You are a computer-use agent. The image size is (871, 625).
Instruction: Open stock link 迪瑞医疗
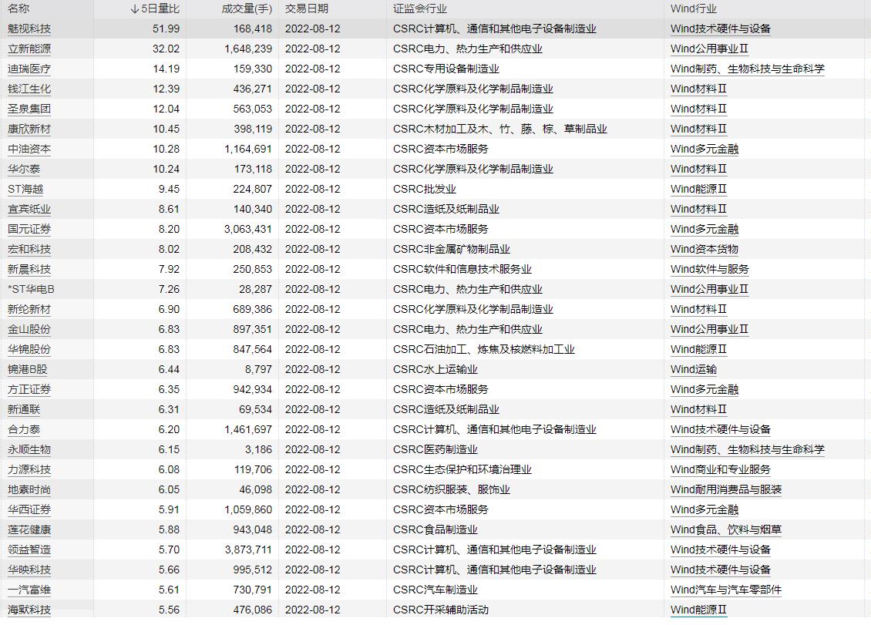(29, 69)
